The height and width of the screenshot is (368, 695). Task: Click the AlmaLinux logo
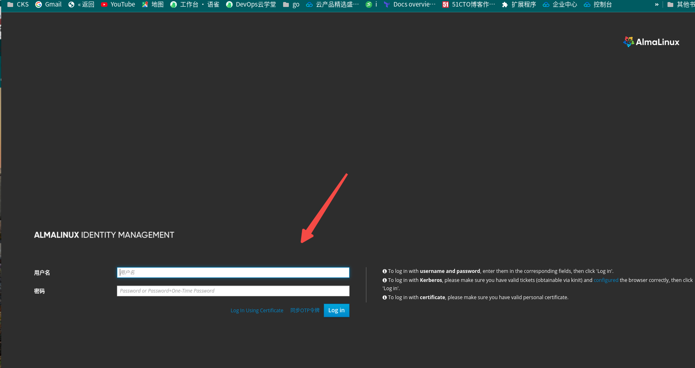click(651, 42)
